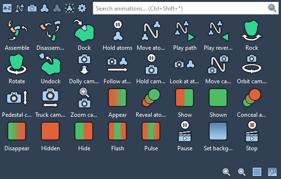Choose the Dock animation

(84, 31)
